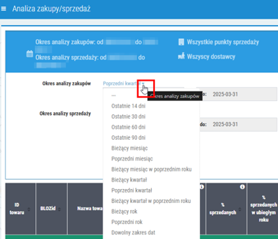Click info icon above % sprzedanych column
Image resolution: width=278 pixels, height=239 pixels.
(x=242, y=186)
